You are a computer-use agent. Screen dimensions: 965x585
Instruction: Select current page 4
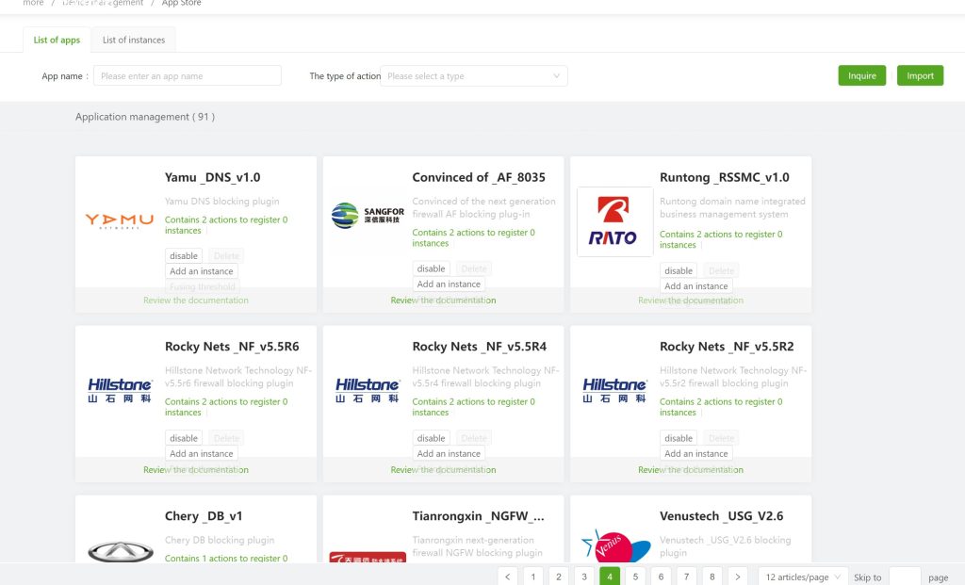pos(610,577)
